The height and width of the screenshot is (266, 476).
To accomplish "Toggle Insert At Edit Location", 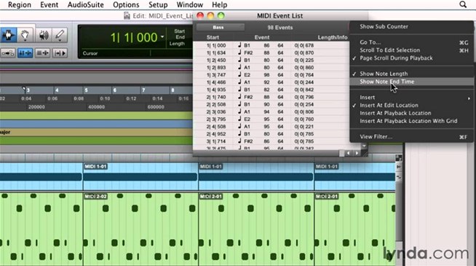I will [x=411, y=105].
